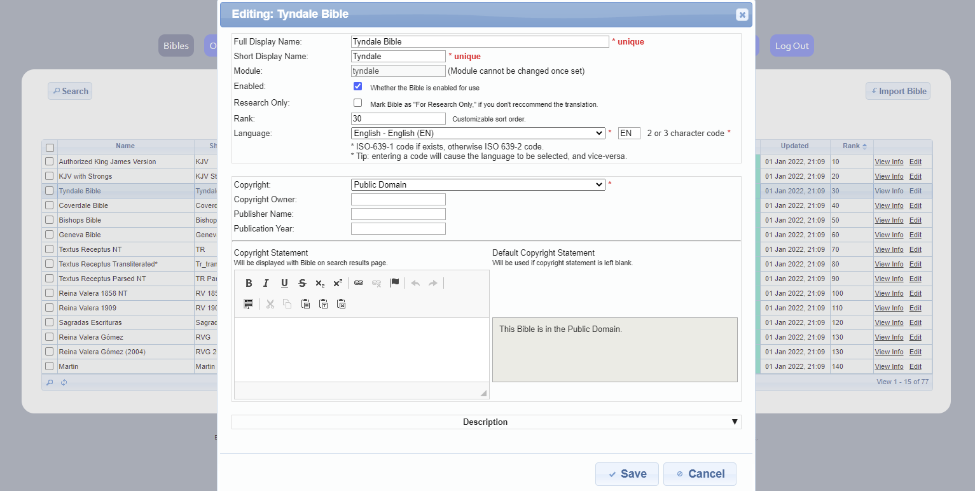Check the Coverdale Bible row checkbox
975x491 pixels.
coord(50,205)
